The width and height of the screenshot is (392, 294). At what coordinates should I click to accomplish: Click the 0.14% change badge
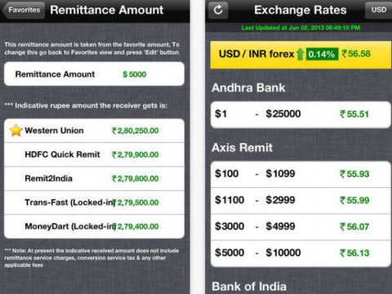tap(322, 54)
